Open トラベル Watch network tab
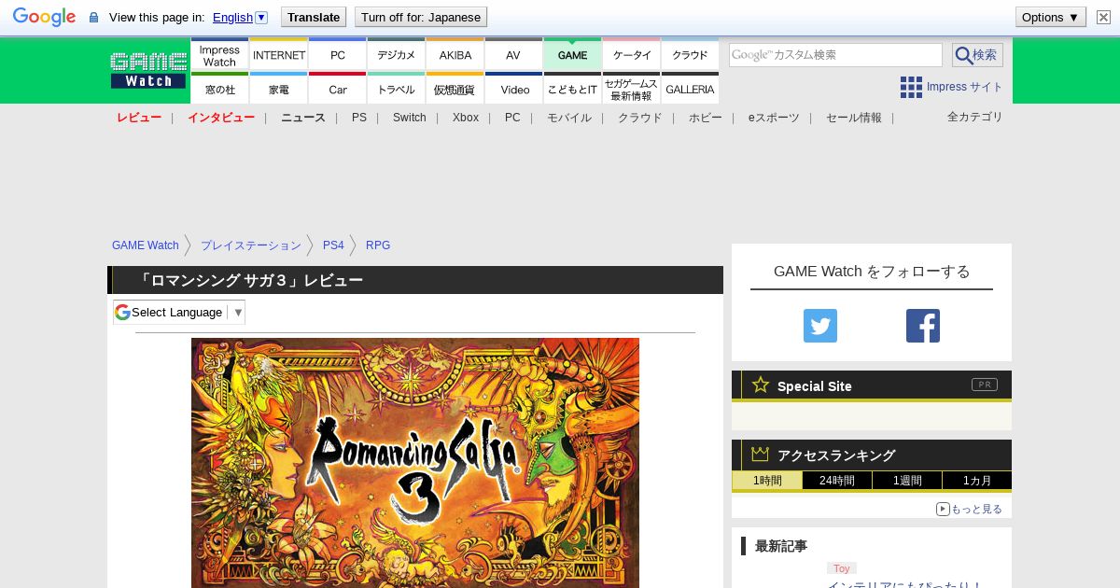Viewport: 1120px width, 588px height. (x=397, y=89)
